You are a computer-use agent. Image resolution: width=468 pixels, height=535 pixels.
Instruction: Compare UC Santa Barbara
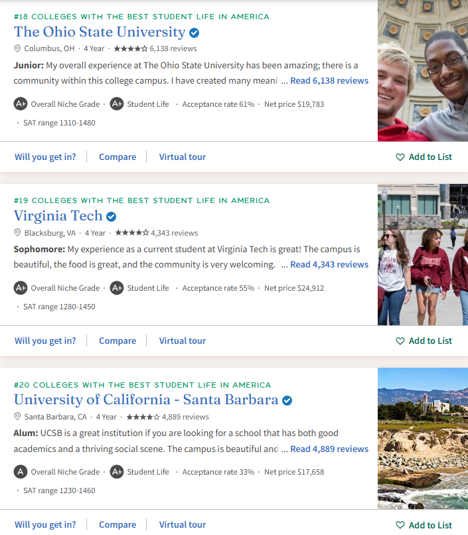click(117, 524)
